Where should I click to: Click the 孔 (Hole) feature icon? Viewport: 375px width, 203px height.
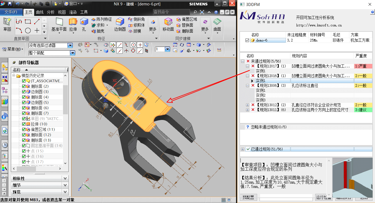(84, 22)
